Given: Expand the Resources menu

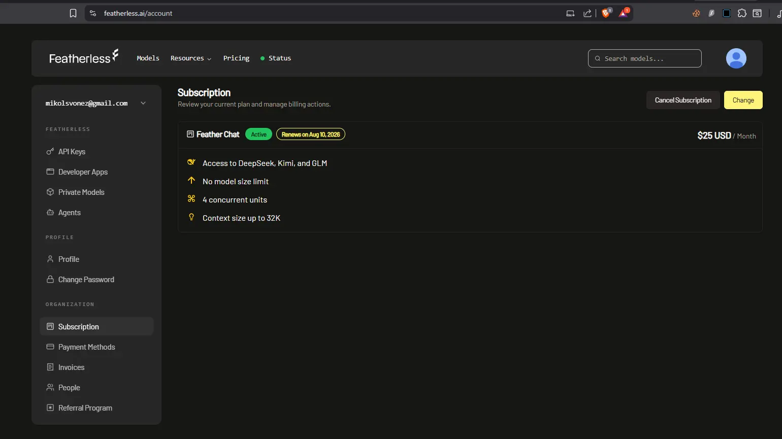Looking at the screenshot, I should point(191,58).
